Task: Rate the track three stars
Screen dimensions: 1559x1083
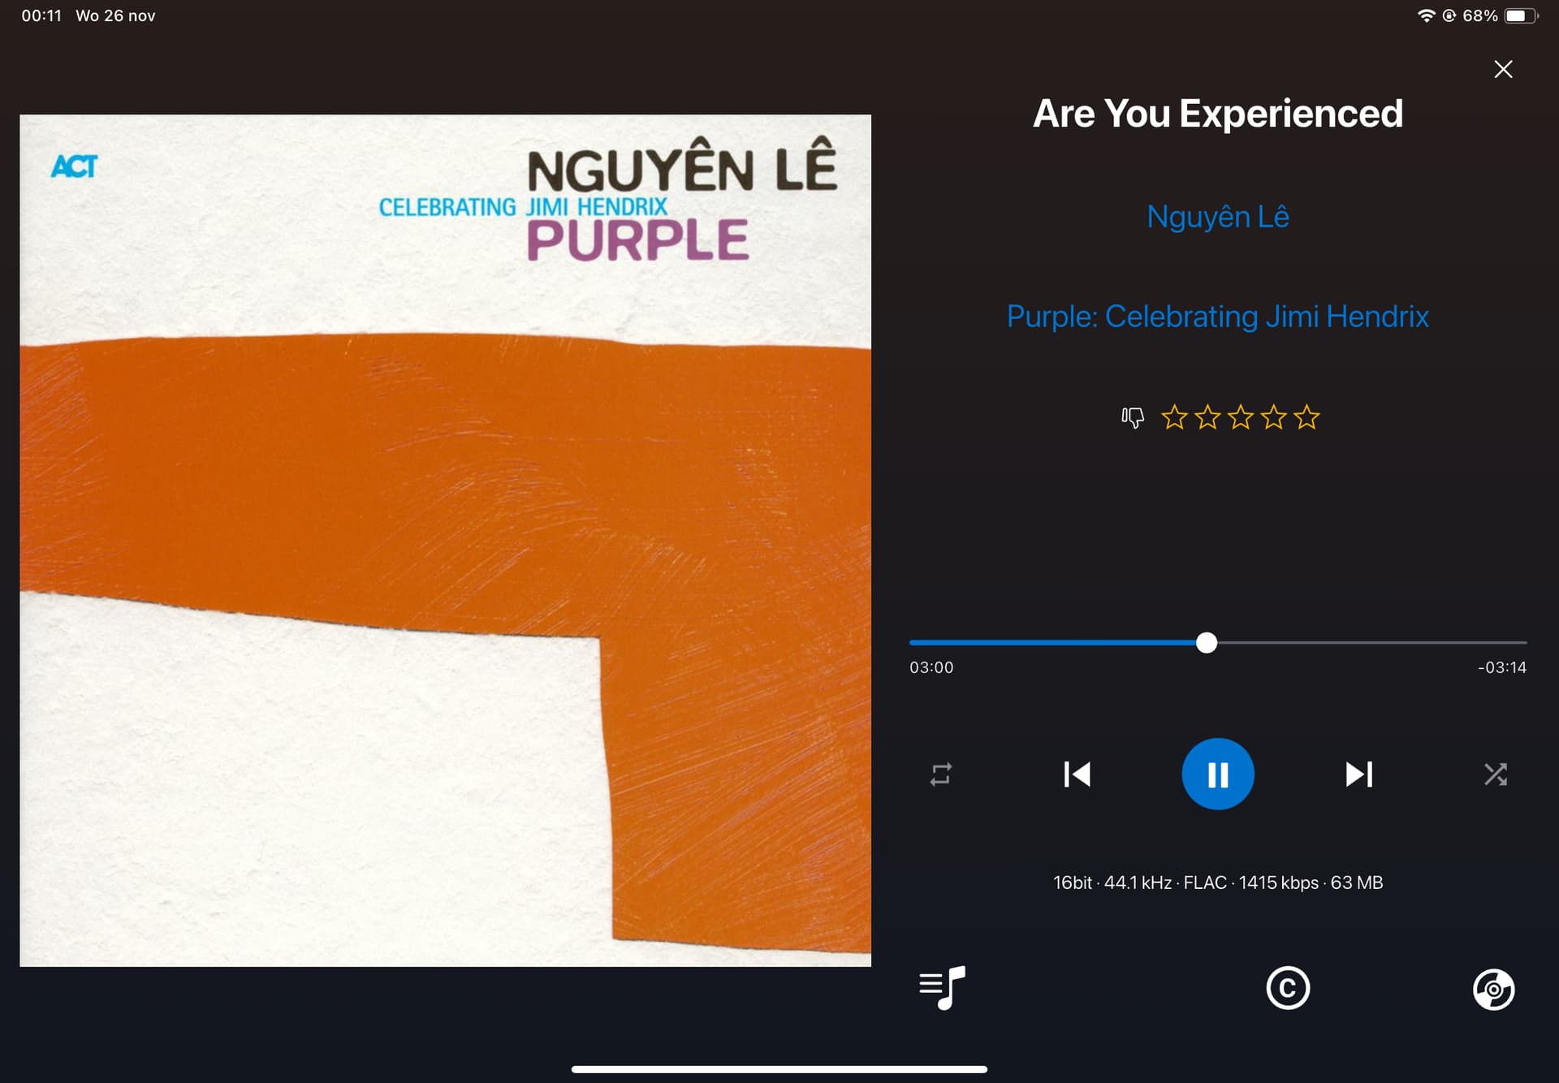Action: tap(1241, 417)
